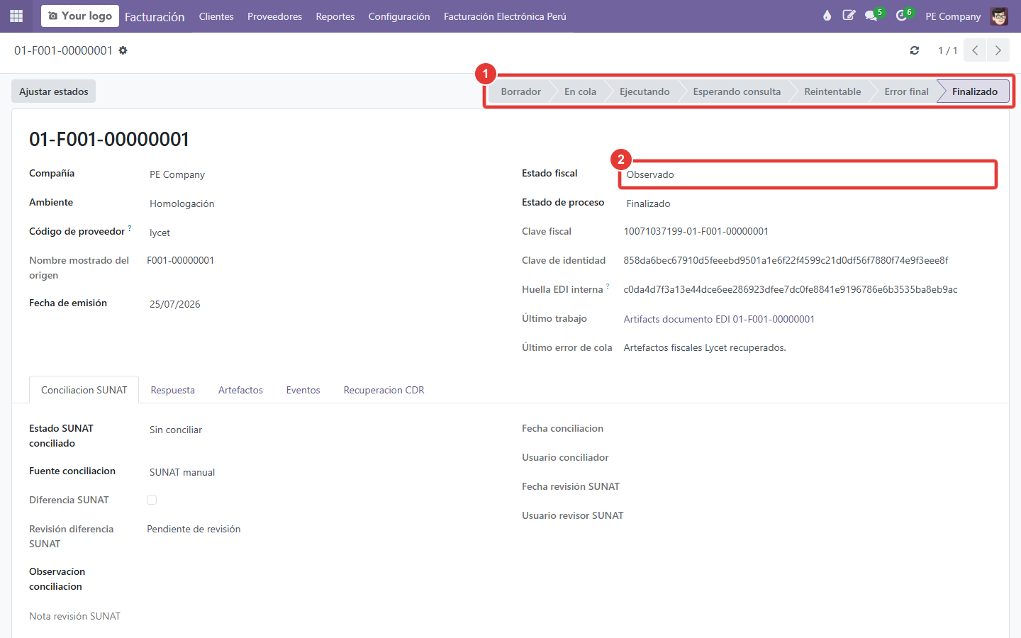Click the Nota revisión SUNAT label

74,616
